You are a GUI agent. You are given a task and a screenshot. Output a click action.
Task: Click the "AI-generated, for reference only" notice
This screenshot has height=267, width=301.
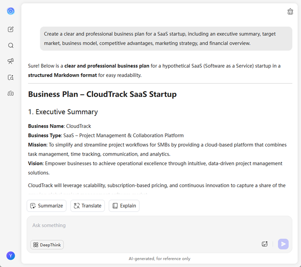click(159, 259)
